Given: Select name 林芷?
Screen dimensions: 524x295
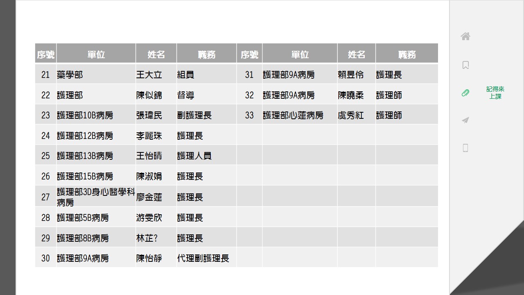Looking at the screenshot, I should (x=147, y=238).
